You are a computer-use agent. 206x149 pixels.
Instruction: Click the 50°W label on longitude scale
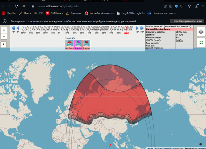click(23, 33)
